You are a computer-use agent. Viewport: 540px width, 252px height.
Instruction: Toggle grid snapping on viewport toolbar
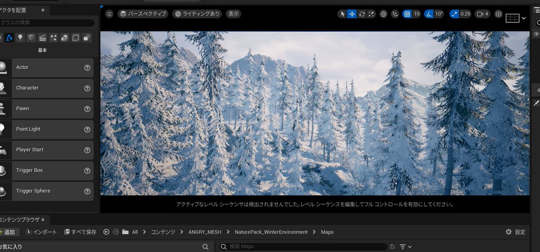click(x=407, y=14)
